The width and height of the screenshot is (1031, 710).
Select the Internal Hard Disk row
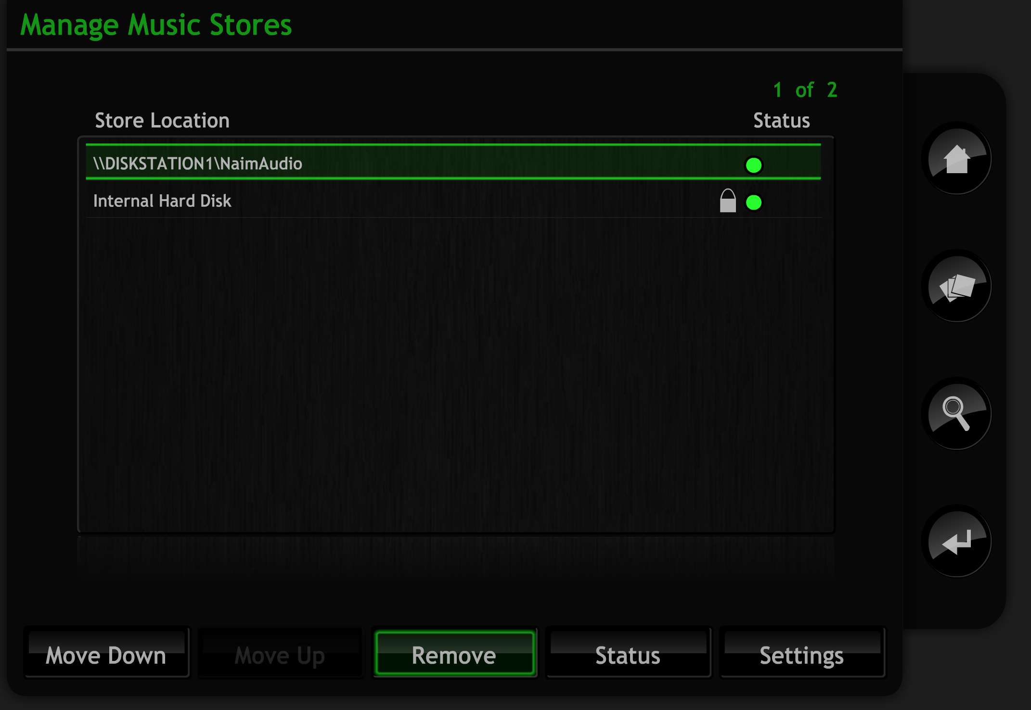click(453, 200)
